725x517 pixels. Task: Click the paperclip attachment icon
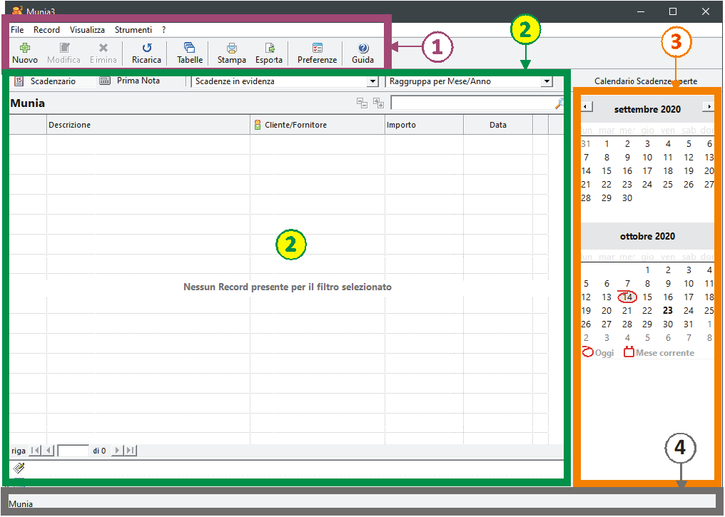19,468
